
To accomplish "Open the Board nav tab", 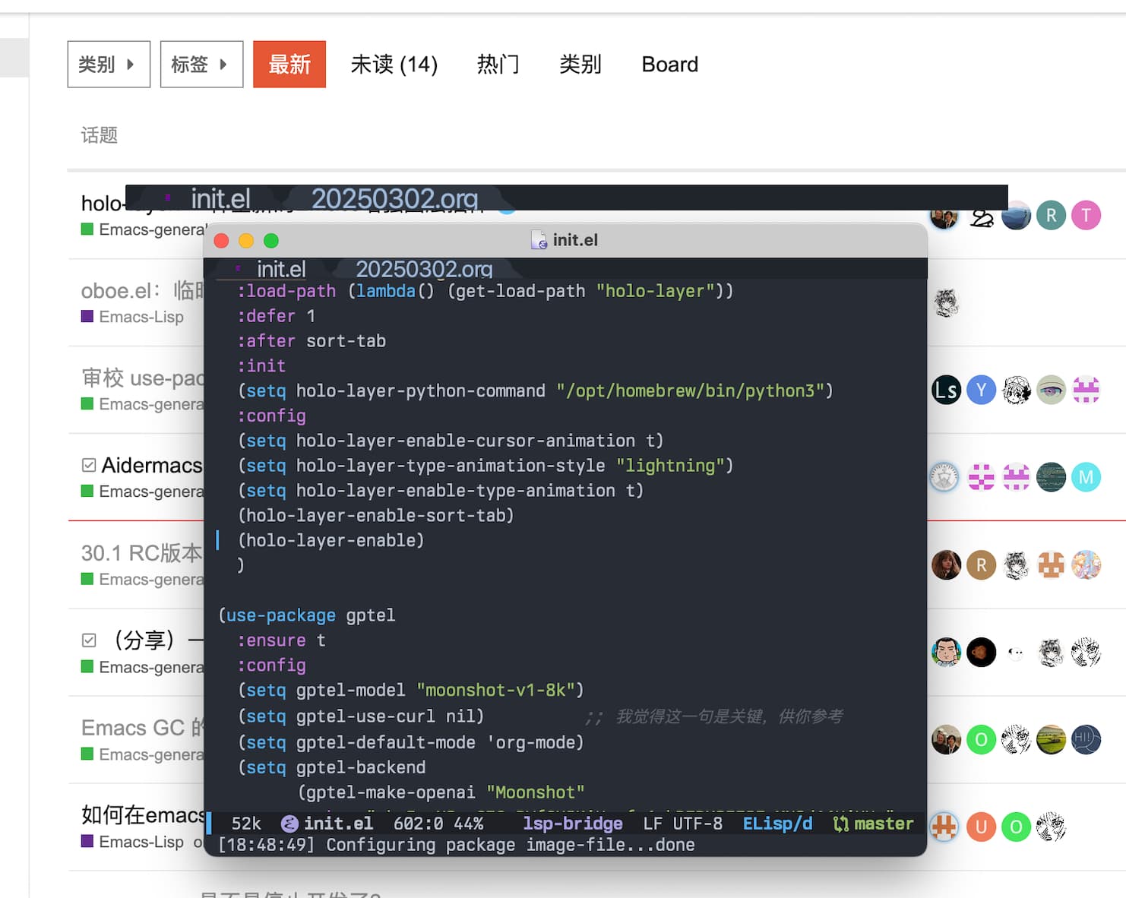I will (x=669, y=65).
